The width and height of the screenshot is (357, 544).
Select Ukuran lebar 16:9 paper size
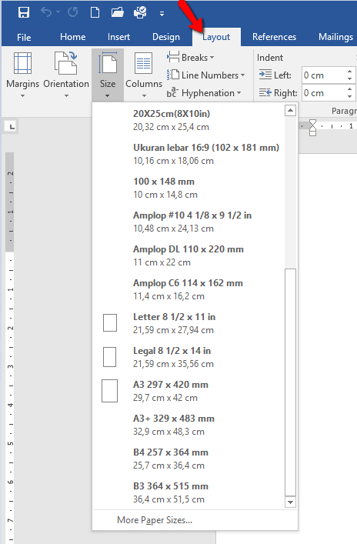[x=189, y=154]
